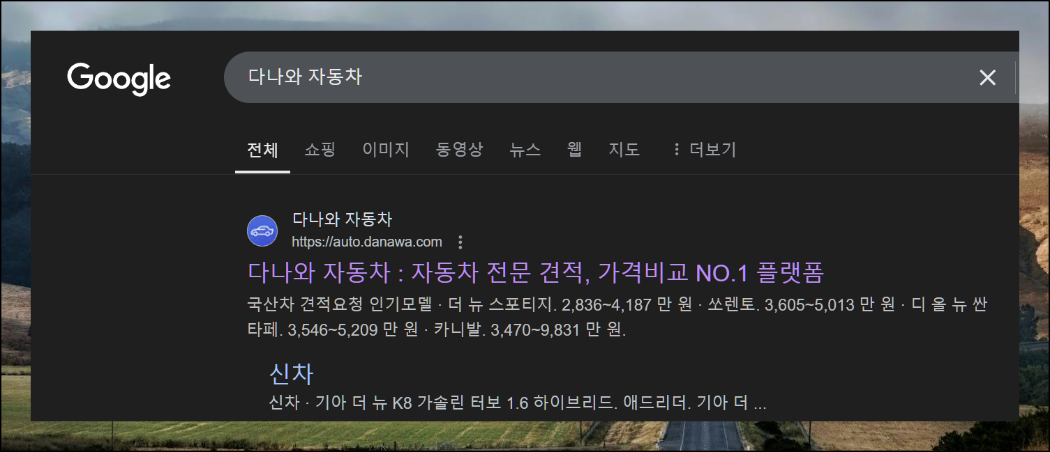Open the result titled 다나와 자동차 : 자동차 전문 견적
The height and width of the screenshot is (452, 1050).
pos(536,272)
